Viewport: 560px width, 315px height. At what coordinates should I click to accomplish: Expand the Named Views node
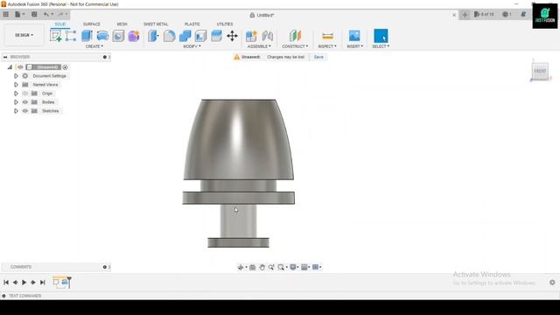[x=16, y=85]
